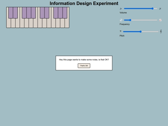Play the first (leftmost) white piano key
168x126 pixels.
click(x=9, y=23)
